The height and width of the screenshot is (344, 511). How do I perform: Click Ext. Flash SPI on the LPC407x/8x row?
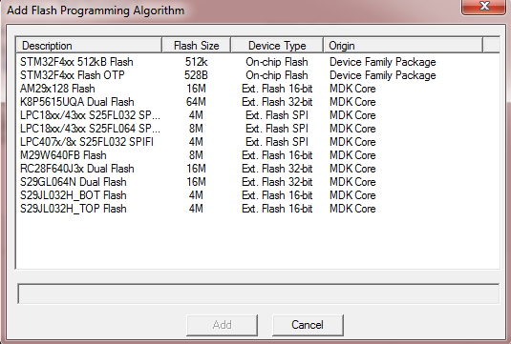click(277, 142)
